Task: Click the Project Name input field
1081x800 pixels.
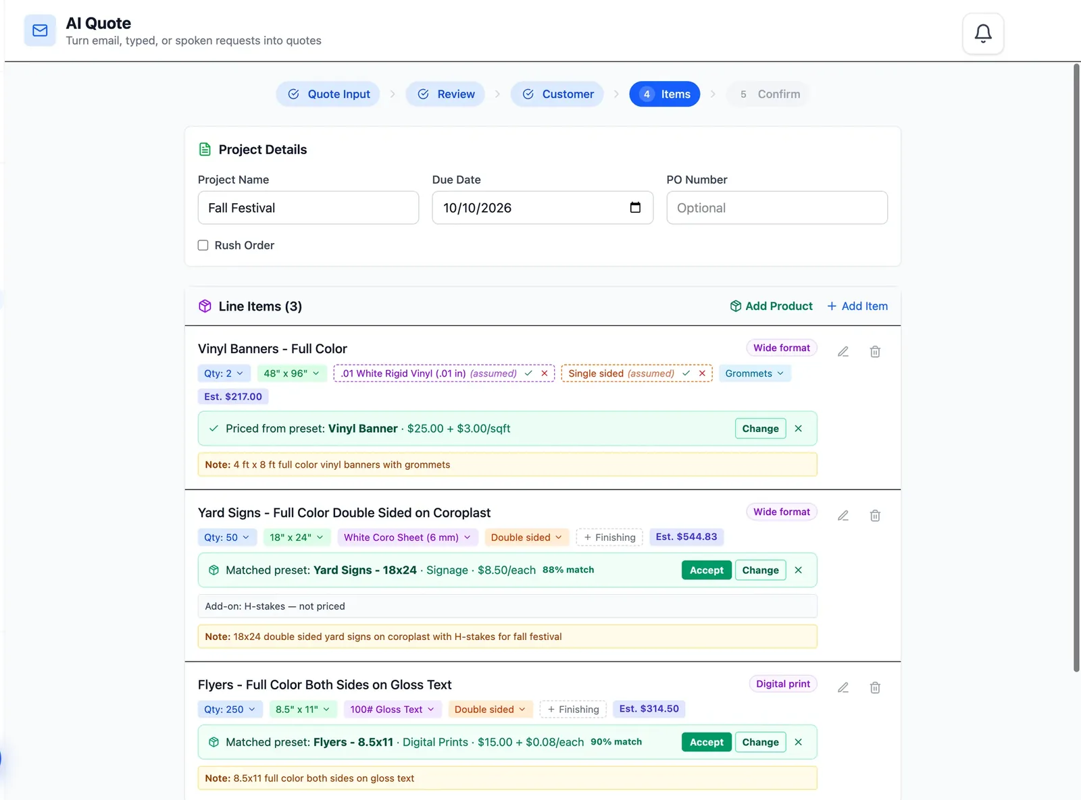Action: point(308,208)
